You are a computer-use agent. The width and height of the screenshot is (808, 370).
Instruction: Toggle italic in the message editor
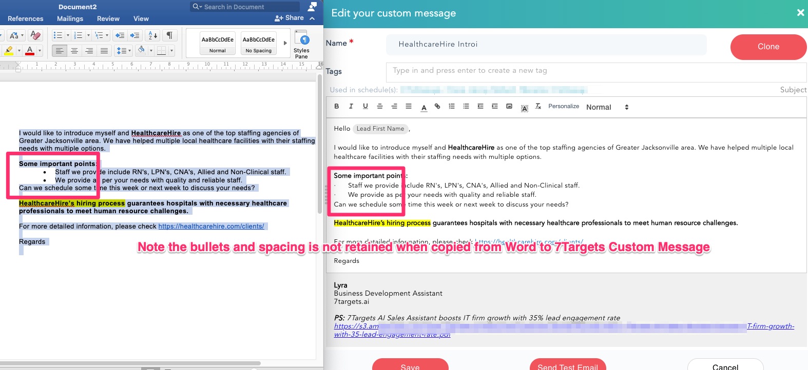[351, 107]
